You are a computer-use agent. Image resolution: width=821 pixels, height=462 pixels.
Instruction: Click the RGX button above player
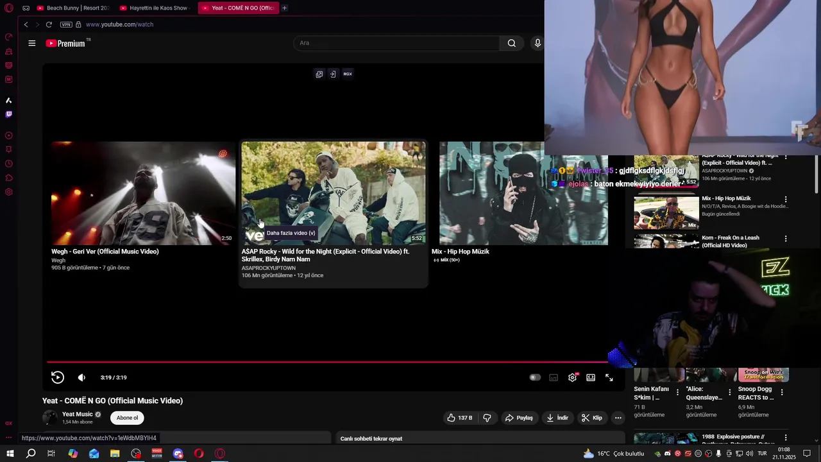coord(348,74)
